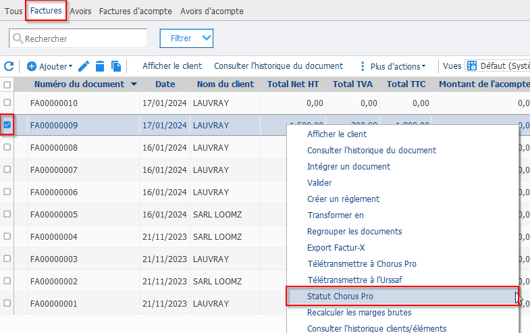Check the box for FA00000010
This screenshot has height=333, width=530.
7,103
